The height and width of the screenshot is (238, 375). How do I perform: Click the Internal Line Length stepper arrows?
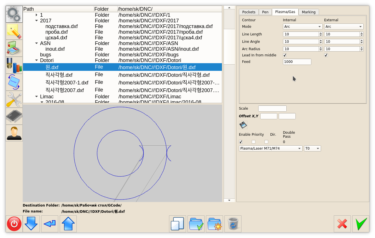tap(321, 34)
